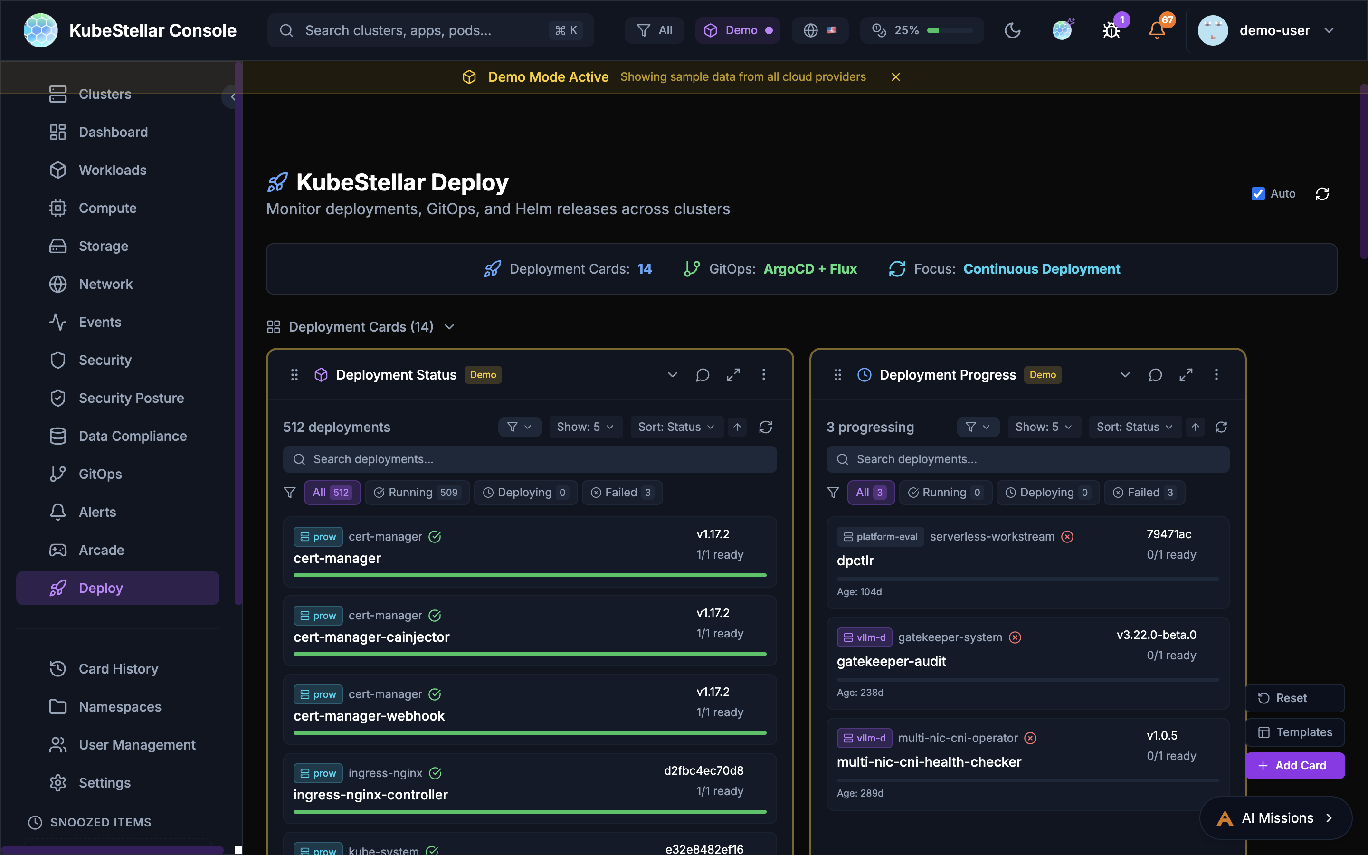Refresh the Deployment Status card
This screenshot has height=855, width=1368.
tap(766, 427)
